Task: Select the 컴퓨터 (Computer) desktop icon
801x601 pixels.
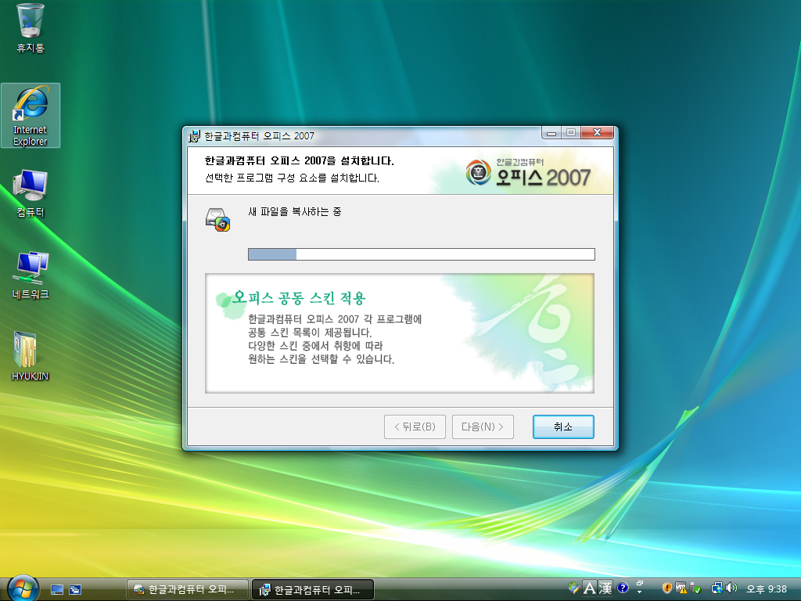Action: click(31, 194)
